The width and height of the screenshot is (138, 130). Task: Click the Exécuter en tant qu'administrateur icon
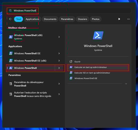[71, 67]
